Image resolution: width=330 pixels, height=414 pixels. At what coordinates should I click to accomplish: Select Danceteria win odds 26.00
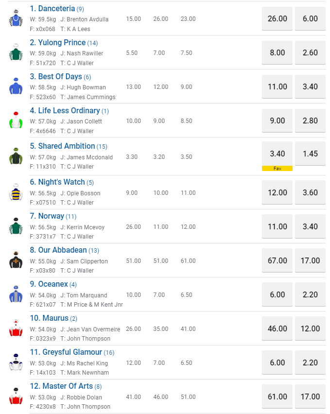click(x=277, y=18)
